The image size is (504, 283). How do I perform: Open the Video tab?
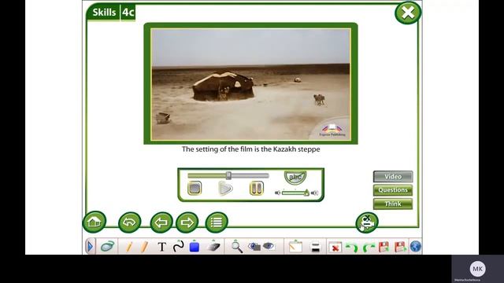393,176
